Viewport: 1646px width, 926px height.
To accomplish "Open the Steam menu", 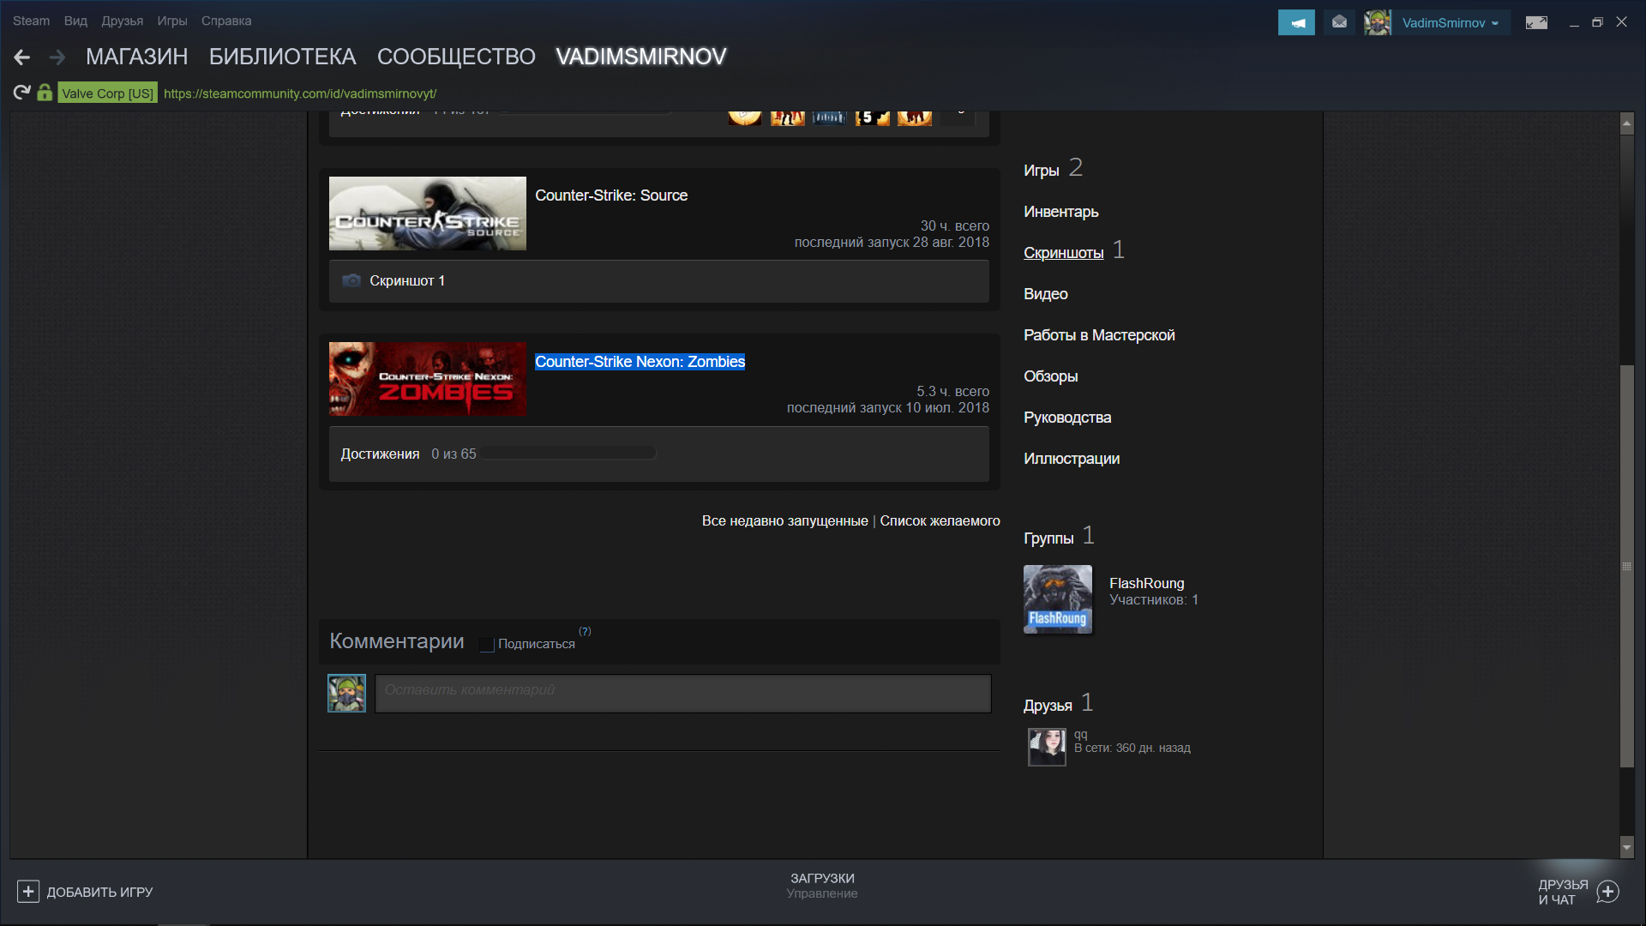I will click(x=31, y=21).
